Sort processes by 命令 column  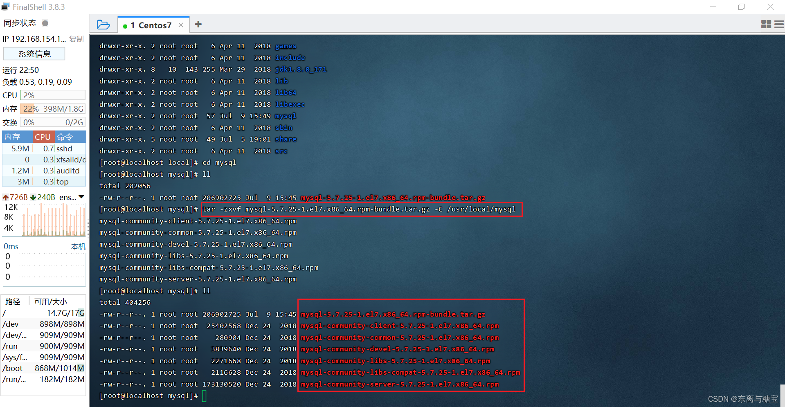(70, 137)
